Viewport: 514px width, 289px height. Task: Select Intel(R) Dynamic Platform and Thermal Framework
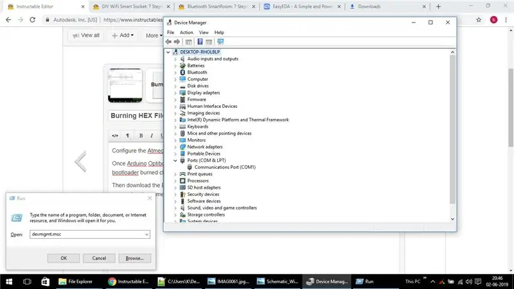pyautogui.click(x=238, y=120)
